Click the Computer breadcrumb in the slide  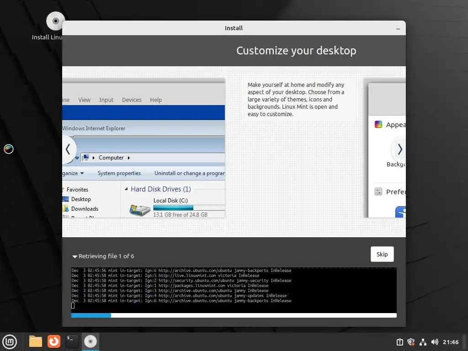pyautogui.click(x=111, y=158)
